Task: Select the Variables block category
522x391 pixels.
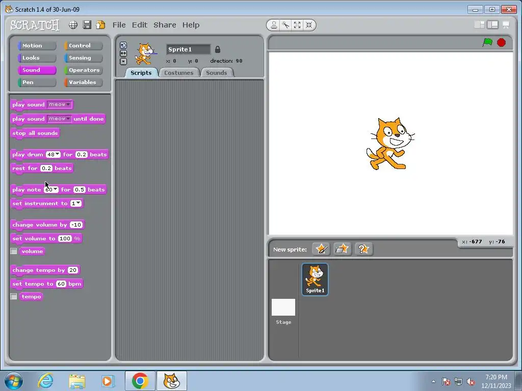Action: (84, 82)
